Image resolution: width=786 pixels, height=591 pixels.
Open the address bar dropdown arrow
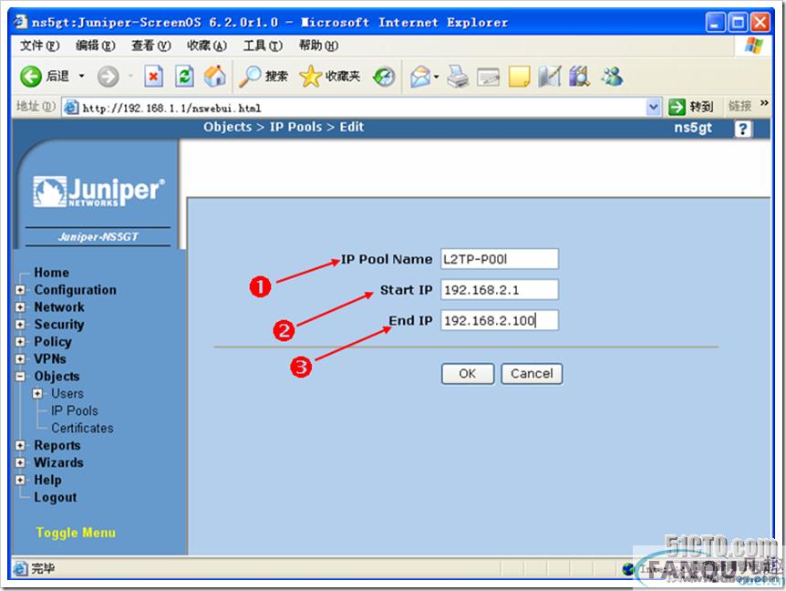point(653,107)
